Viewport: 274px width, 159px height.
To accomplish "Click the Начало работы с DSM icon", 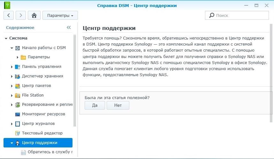I will point(18,48).
